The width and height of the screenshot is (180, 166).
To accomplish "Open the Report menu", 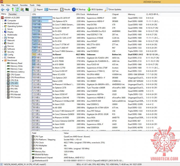I will click(15, 5).
